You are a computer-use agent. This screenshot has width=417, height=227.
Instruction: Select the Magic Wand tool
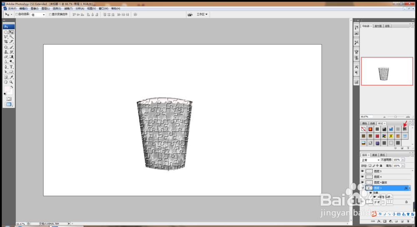click(11, 37)
